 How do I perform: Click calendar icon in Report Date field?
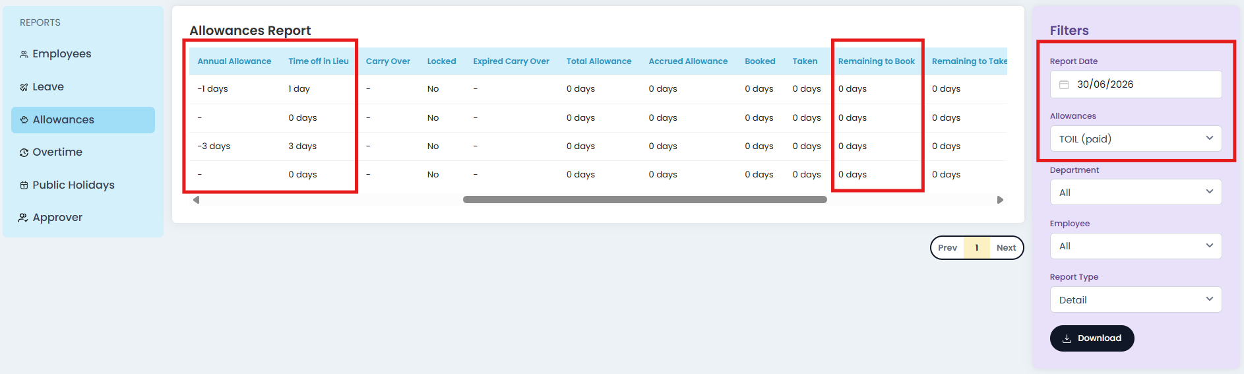(1064, 84)
